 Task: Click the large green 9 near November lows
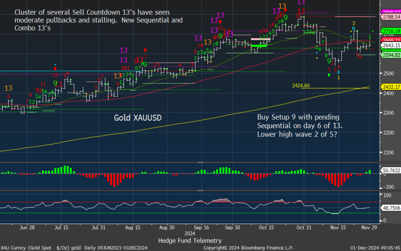[329, 61]
